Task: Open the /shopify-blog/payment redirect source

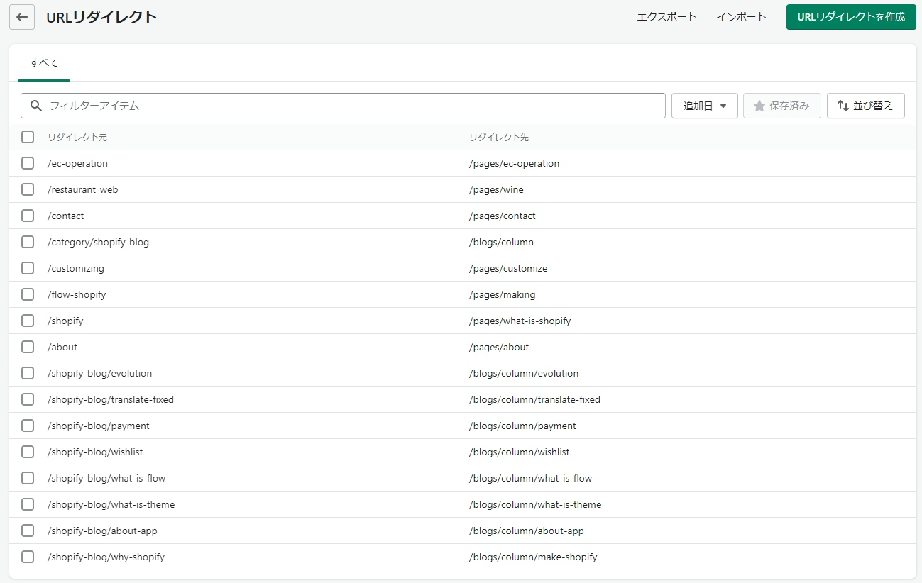Action: (x=99, y=426)
